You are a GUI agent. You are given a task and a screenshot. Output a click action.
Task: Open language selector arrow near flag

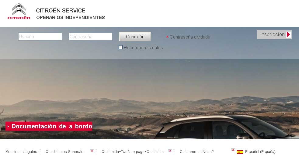(x=233, y=150)
